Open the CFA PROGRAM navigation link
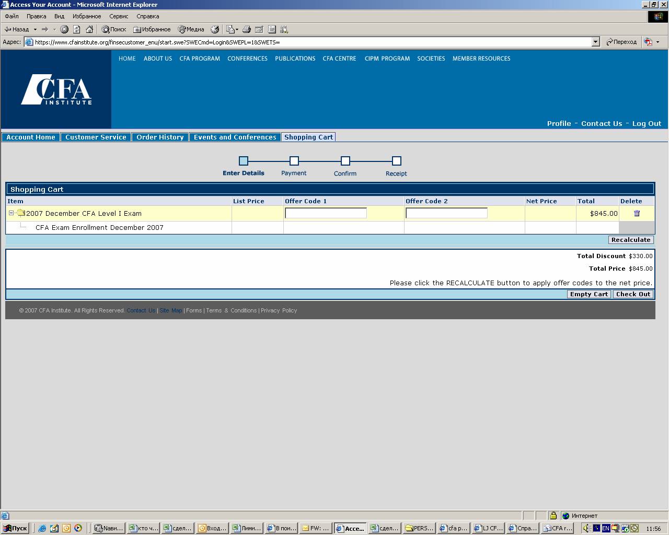 coord(200,59)
